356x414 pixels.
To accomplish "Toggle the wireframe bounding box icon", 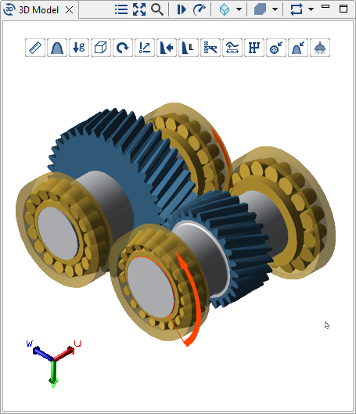I will click(x=101, y=48).
